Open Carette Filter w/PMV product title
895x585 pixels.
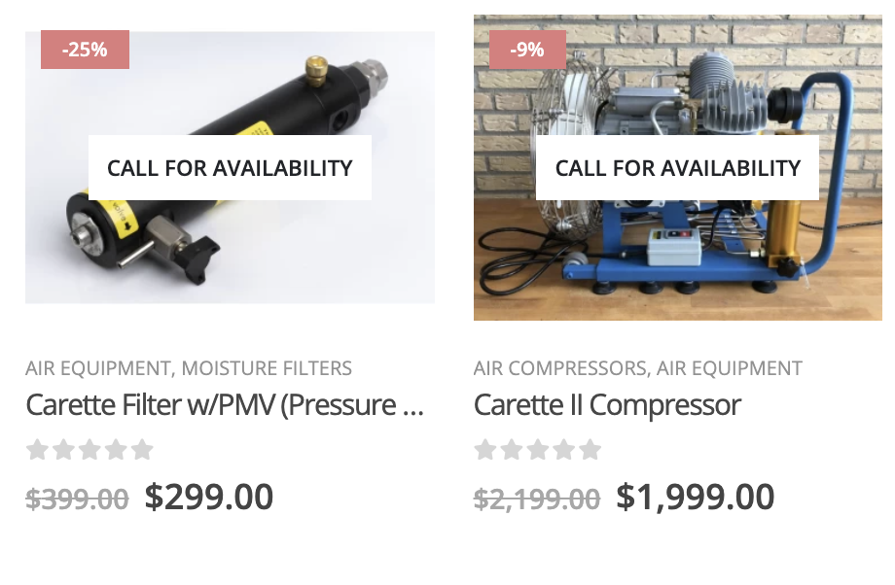[x=225, y=405]
